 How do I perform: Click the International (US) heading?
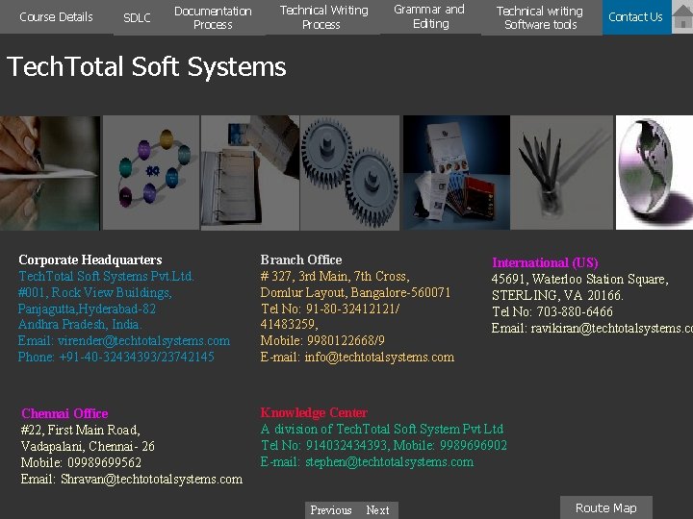coord(545,262)
